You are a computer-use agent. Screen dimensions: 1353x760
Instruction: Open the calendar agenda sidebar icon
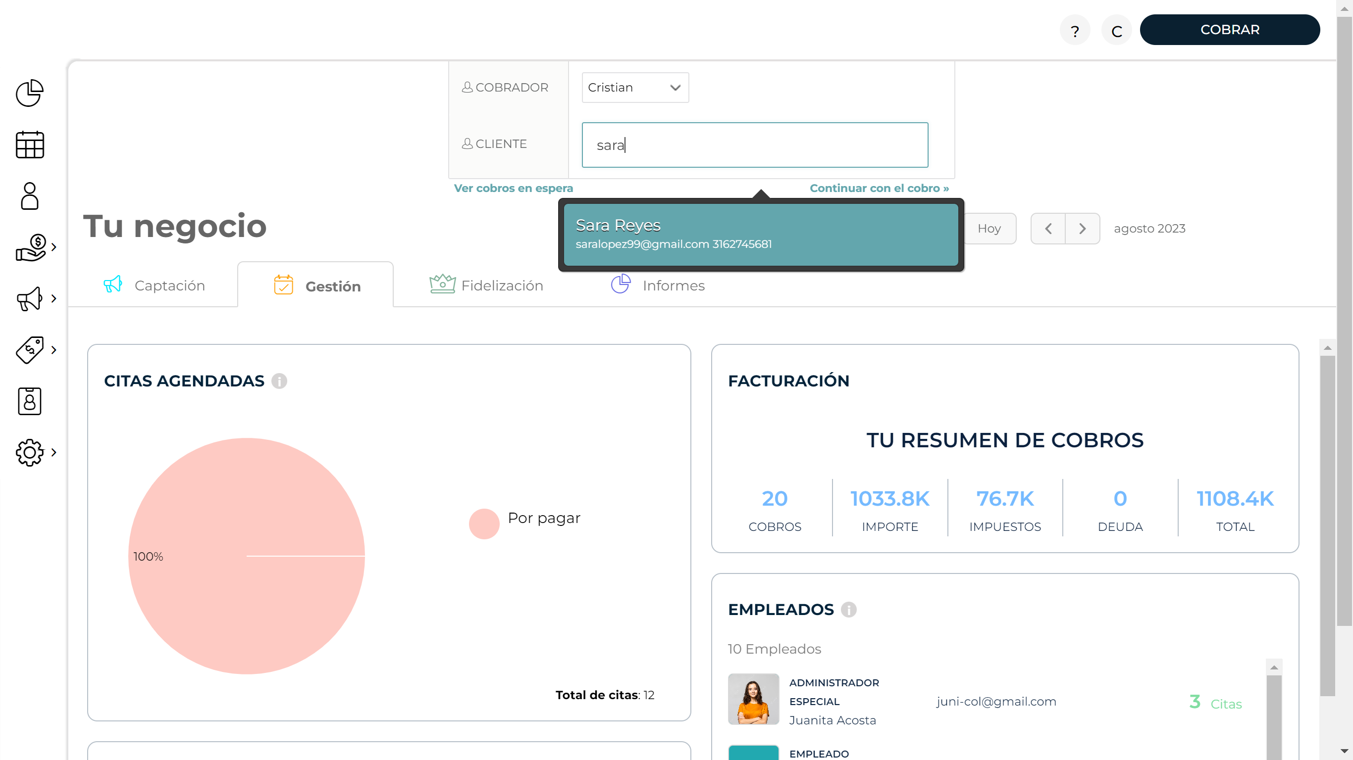pos(29,144)
